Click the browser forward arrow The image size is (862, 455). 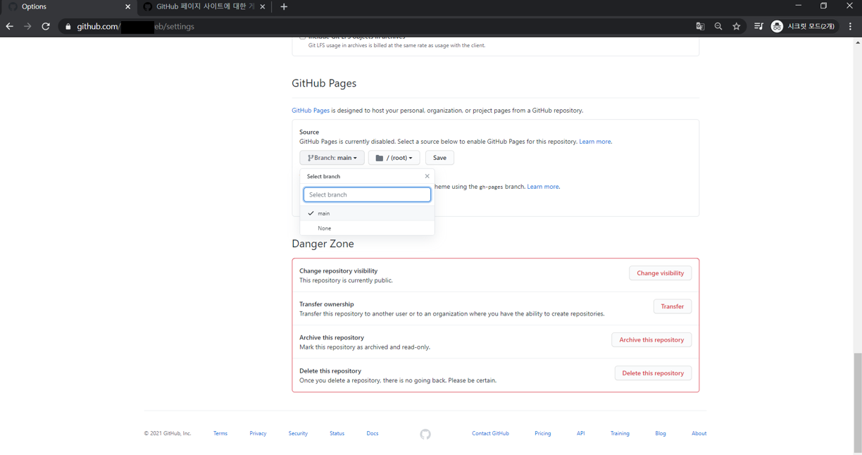point(27,27)
